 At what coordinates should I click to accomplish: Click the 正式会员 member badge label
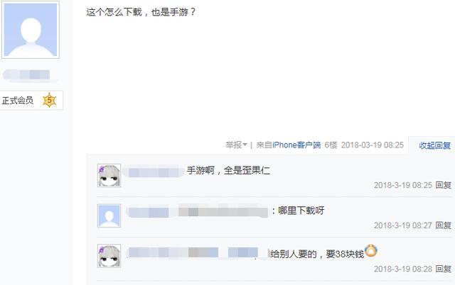17,101
